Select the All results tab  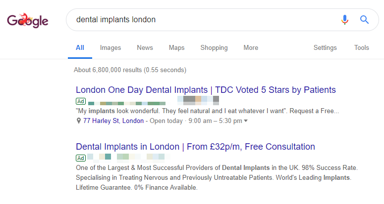[80, 47]
